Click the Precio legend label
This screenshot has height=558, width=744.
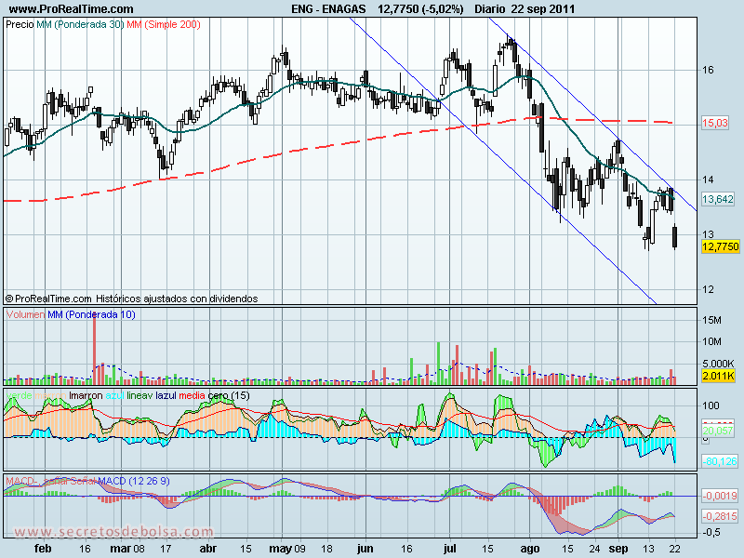(x=20, y=24)
